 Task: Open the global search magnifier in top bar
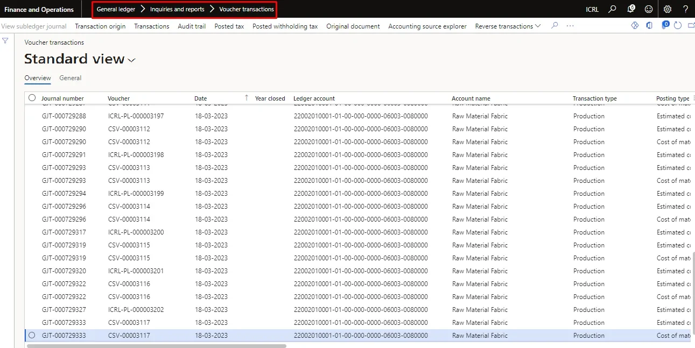pos(612,9)
